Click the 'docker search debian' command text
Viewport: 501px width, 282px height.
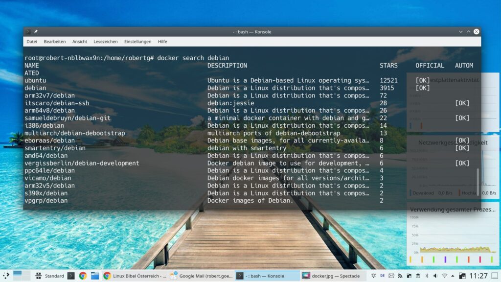tap(193, 58)
